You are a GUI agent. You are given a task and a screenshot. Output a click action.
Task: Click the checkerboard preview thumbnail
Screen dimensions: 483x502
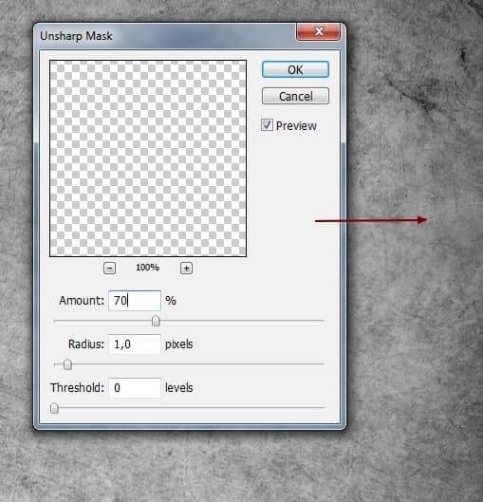148,158
